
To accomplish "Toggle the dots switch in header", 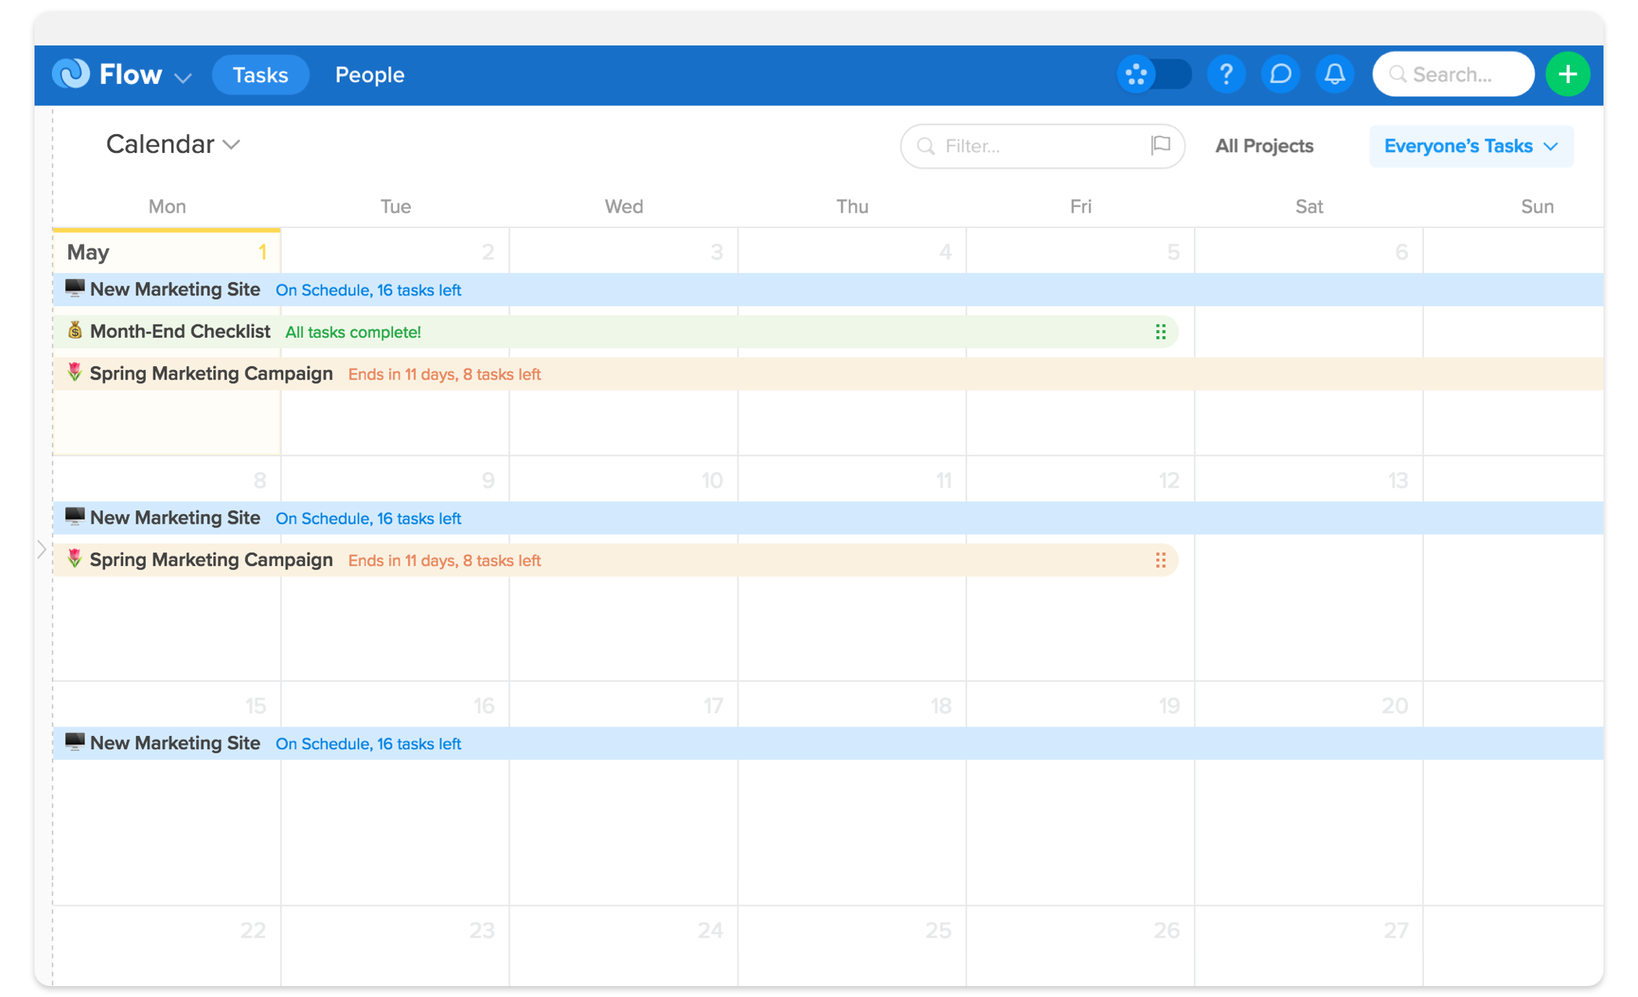I will click(1154, 74).
